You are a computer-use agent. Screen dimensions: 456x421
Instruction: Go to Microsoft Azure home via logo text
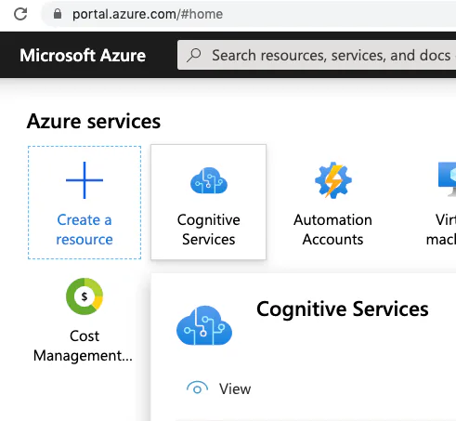(x=83, y=56)
